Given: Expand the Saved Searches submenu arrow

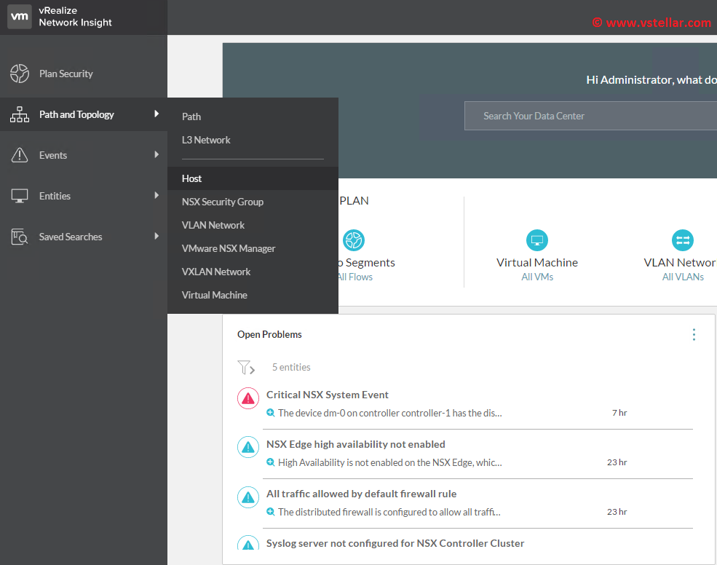Looking at the screenshot, I should tap(157, 237).
